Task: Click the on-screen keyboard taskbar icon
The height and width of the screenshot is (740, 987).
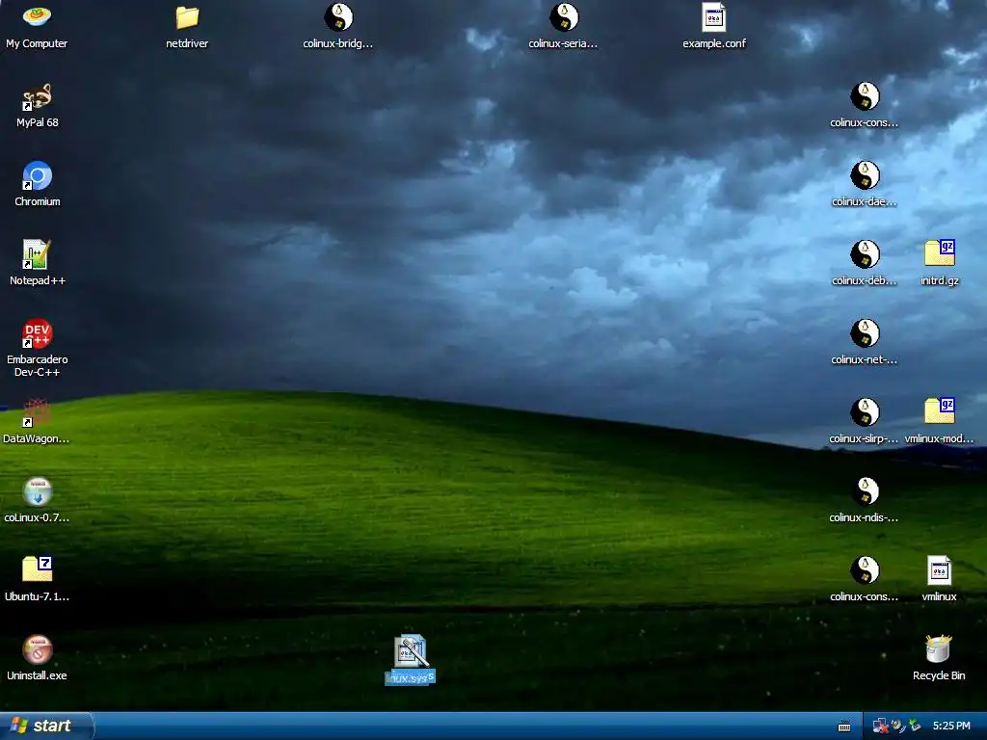Action: click(x=844, y=727)
